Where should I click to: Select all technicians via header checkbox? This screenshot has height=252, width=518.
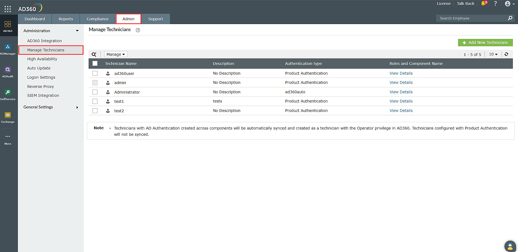tap(95, 63)
